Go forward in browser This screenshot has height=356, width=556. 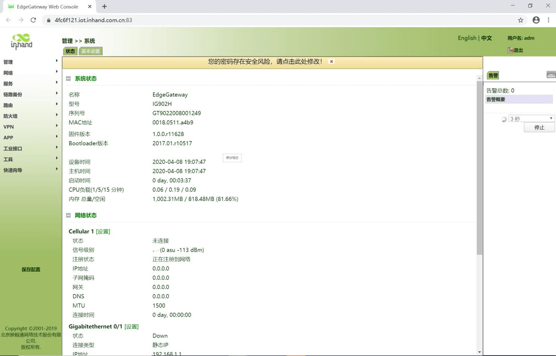click(21, 20)
